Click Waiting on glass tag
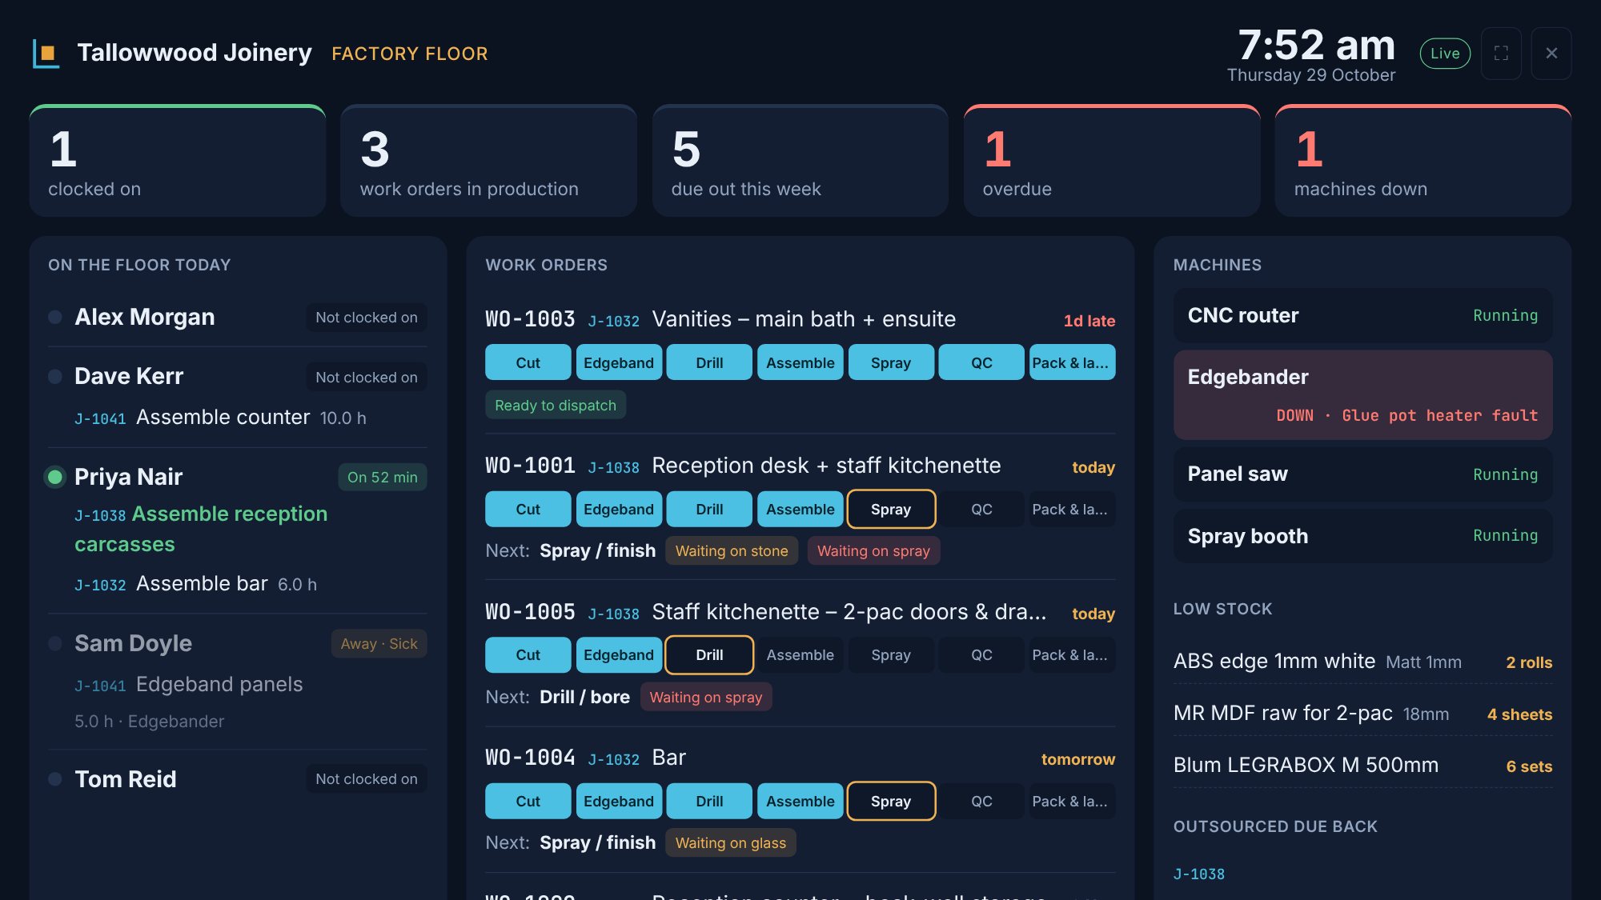 pyautogui.click(x=731, y=842)
